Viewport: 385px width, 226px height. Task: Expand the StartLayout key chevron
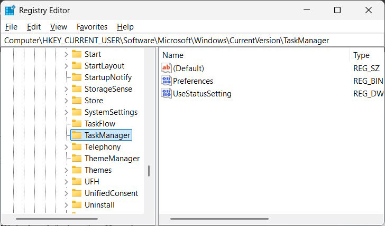pos(66,65)
